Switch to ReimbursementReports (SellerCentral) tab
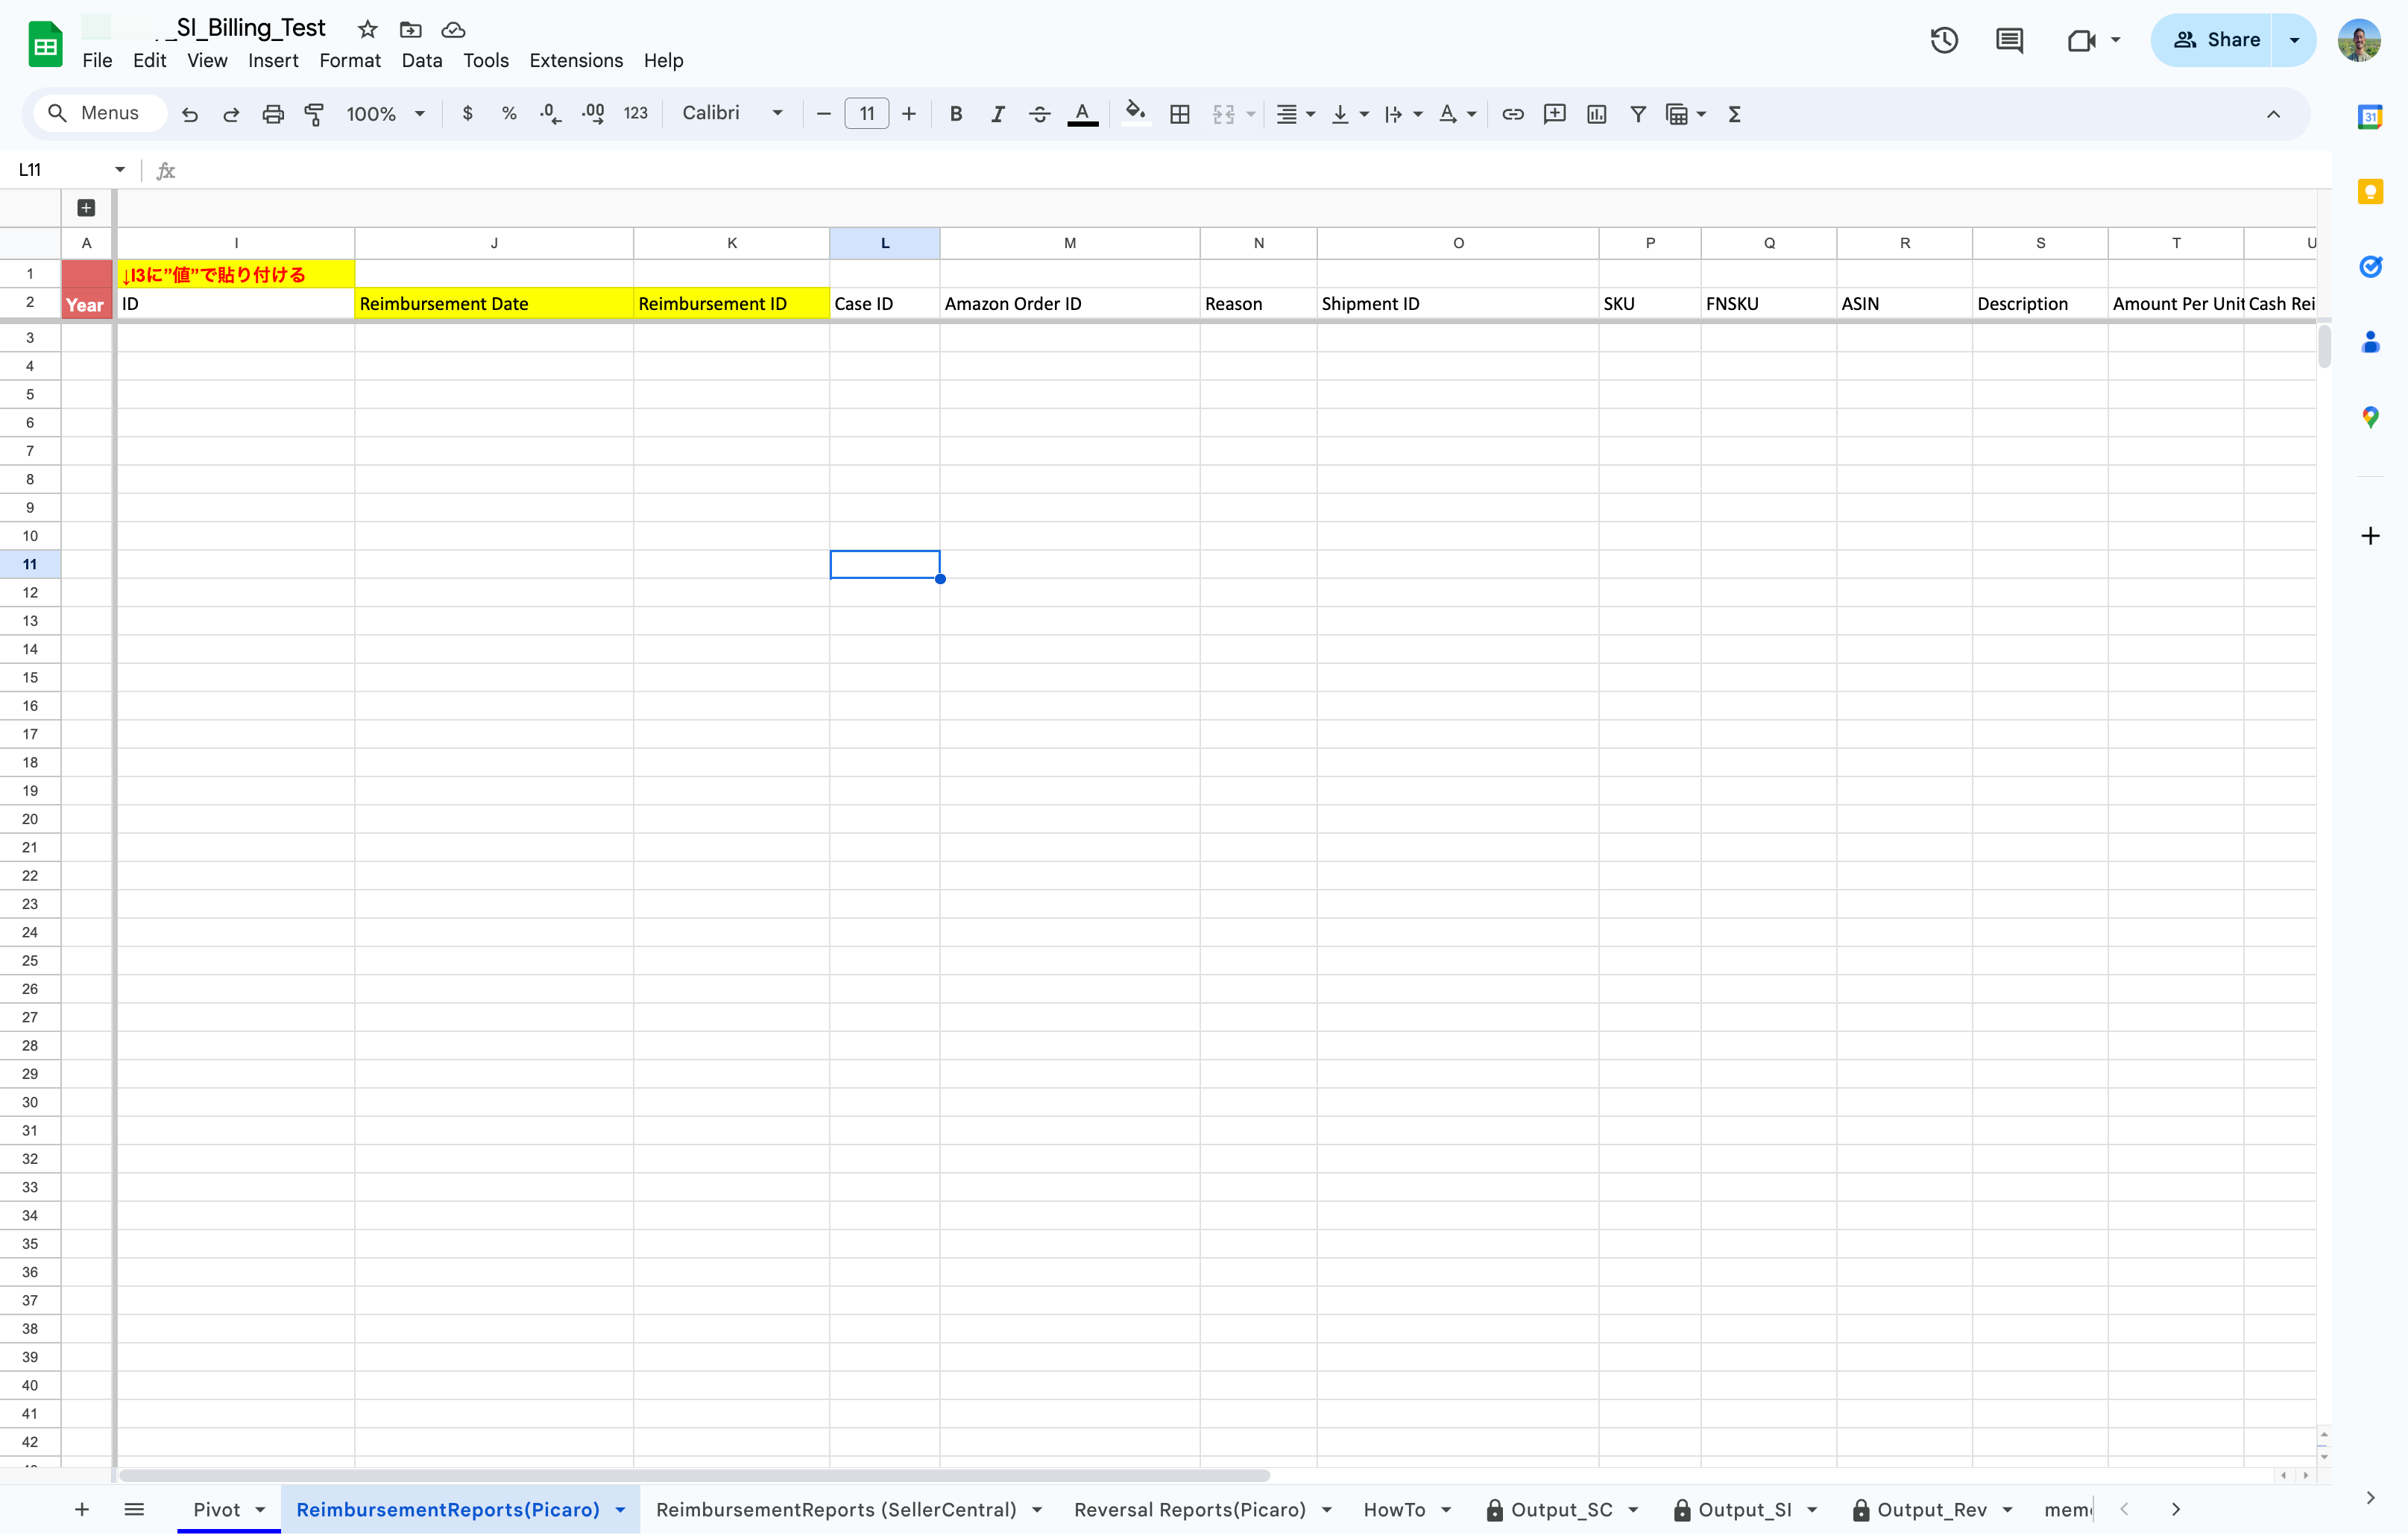 click(x=836, y=1509)
